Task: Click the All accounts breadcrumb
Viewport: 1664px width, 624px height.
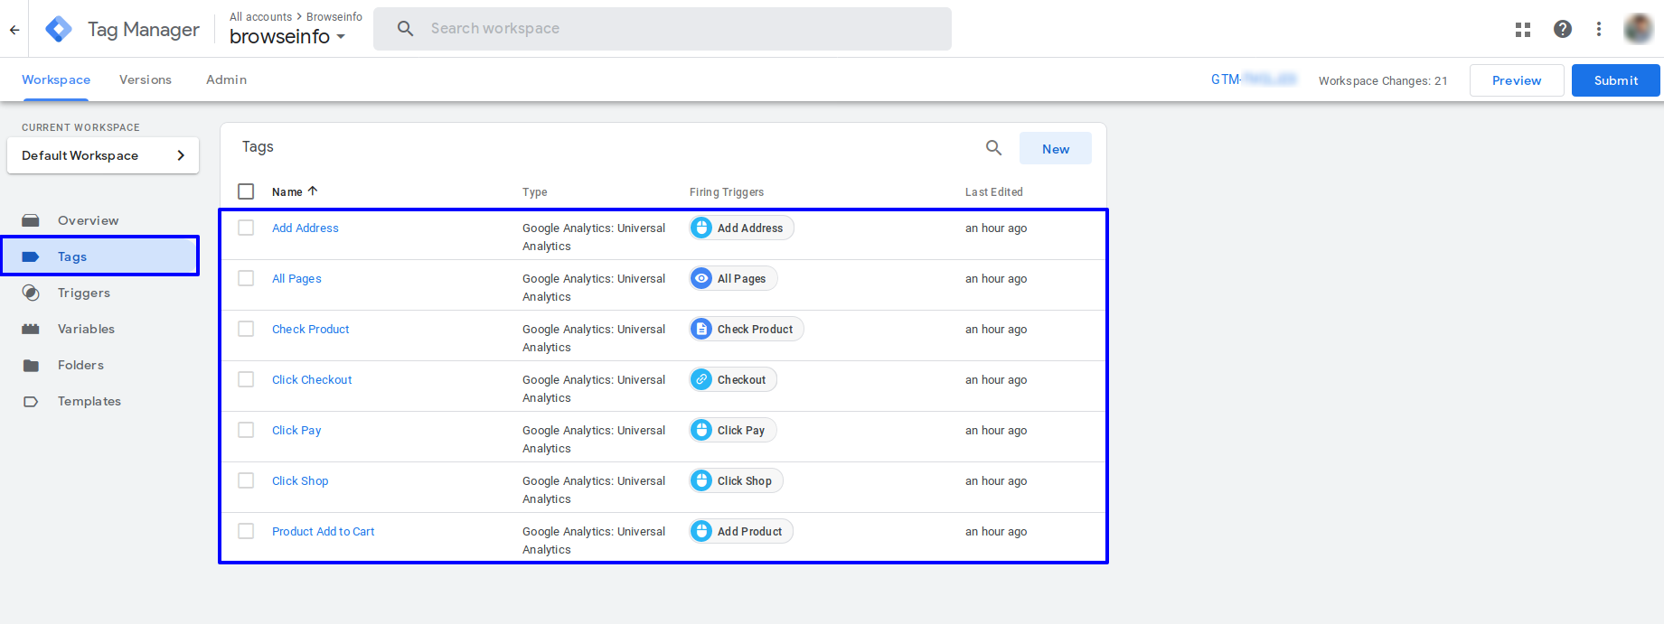Action: coord(260,16)
